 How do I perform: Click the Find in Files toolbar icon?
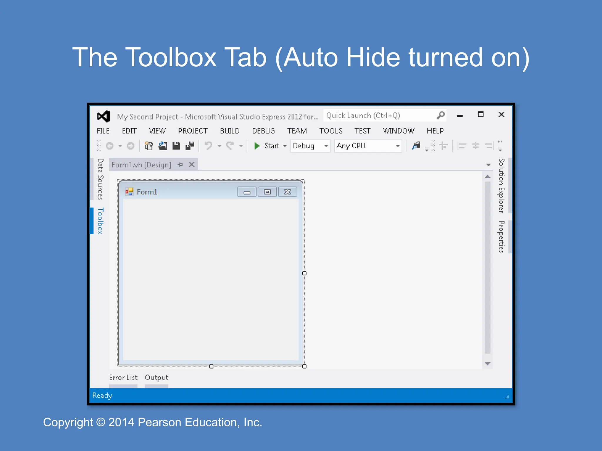[416, 145]
